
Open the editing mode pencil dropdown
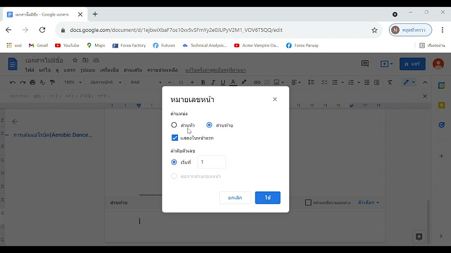coord(408,83)
